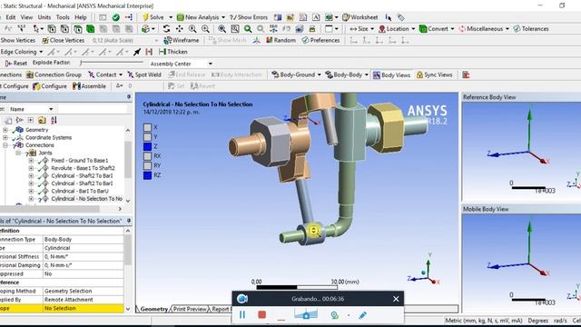
Task: Open the Location dropdown
Action: [x=413, y=29]
